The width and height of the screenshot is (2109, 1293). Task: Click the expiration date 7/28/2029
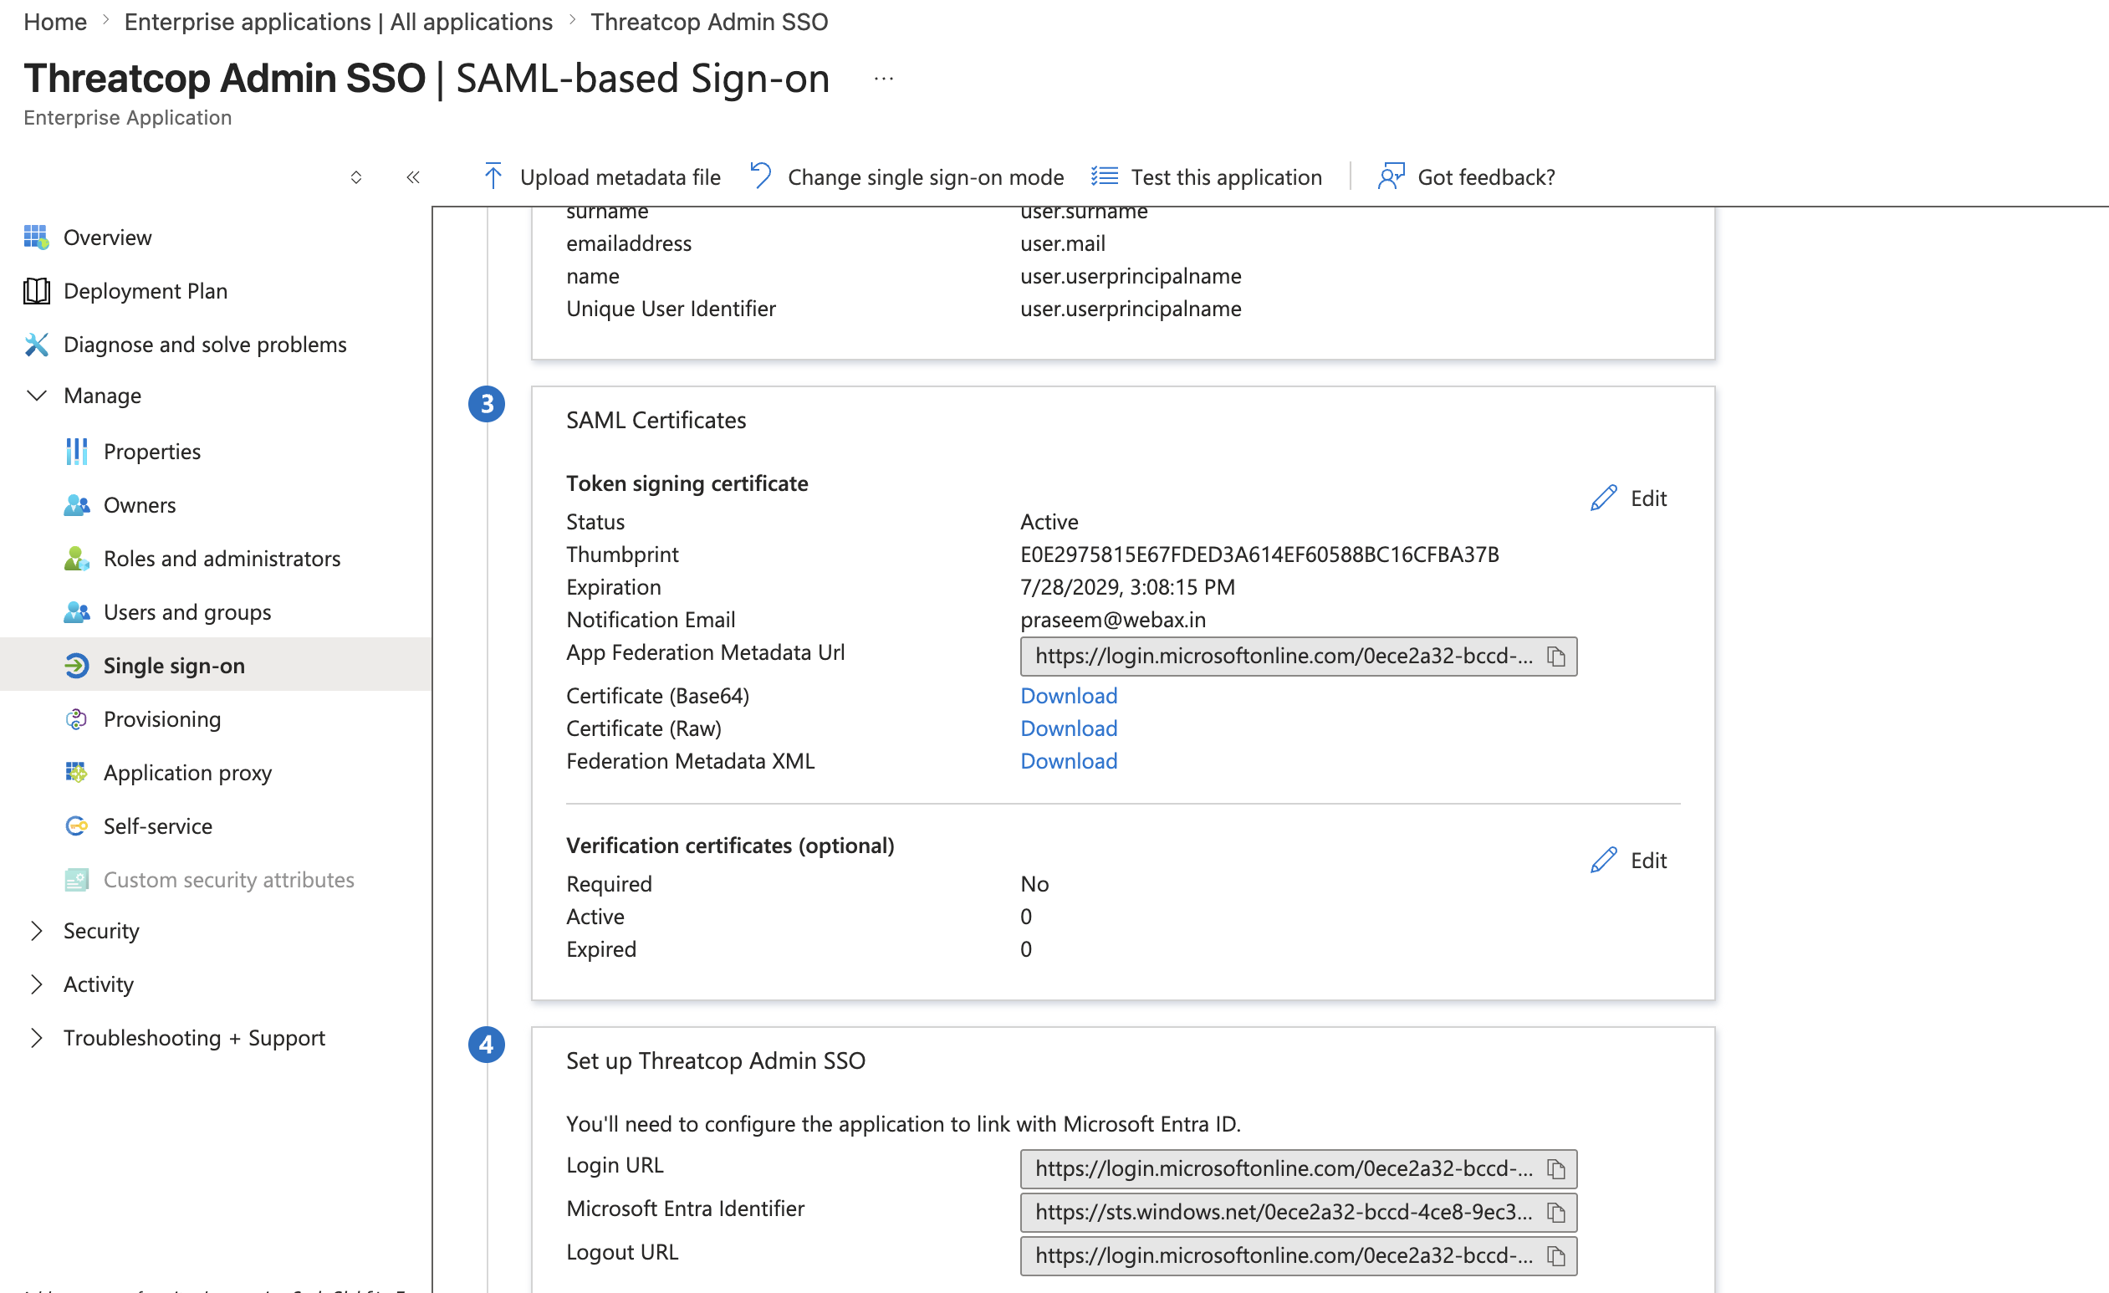[1127, 586]
